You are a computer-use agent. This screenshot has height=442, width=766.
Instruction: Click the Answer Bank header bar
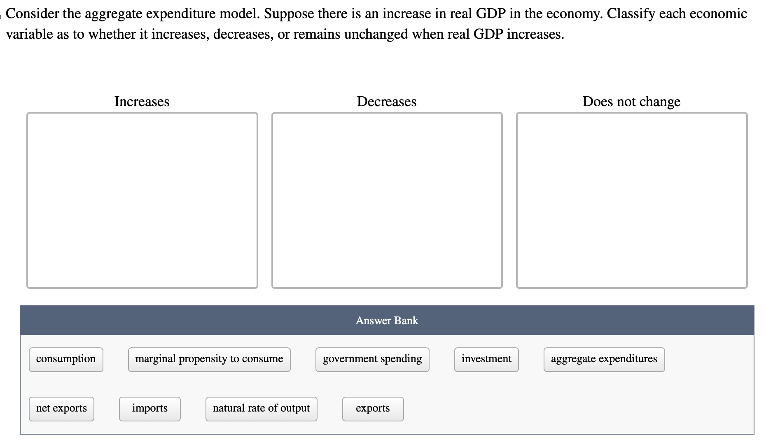point(386,321)
